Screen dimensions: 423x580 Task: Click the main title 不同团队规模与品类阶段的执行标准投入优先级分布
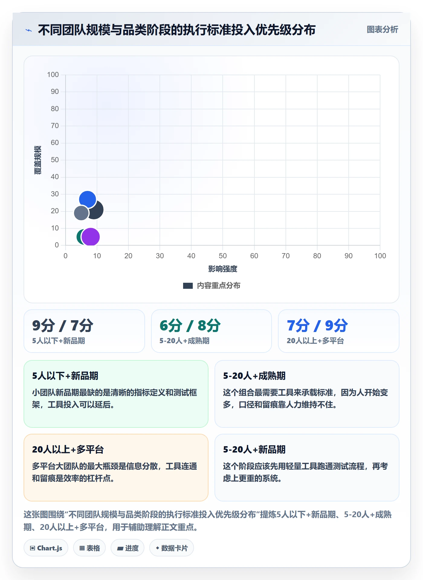(x=177, y=30)
